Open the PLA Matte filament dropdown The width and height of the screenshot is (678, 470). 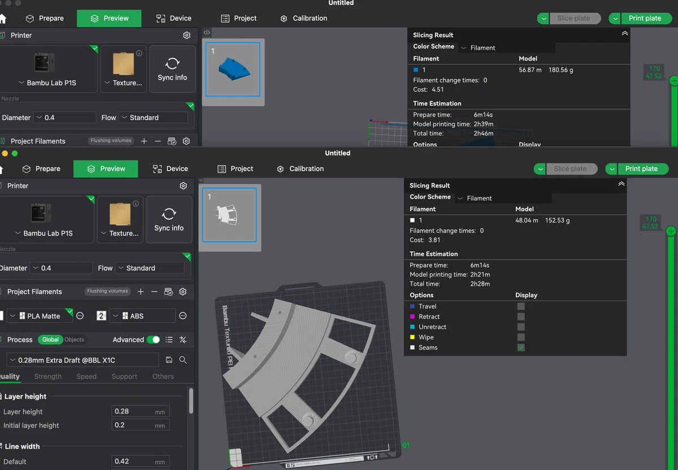(40, 316)
